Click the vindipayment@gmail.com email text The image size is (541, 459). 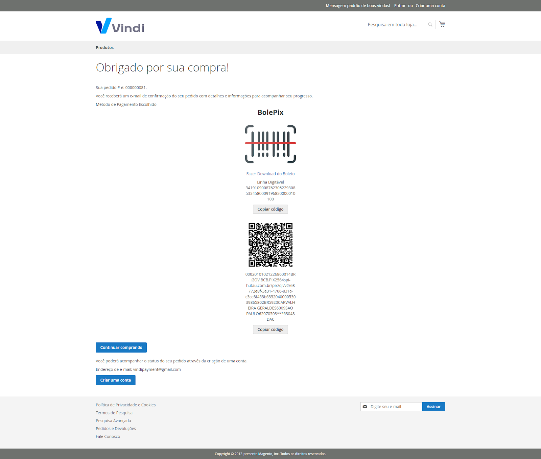pyautogui.click(x=157, y=369)
